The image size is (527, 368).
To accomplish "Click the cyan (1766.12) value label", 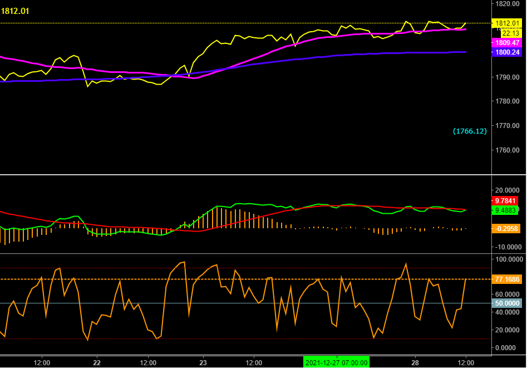I will point(470,131).
